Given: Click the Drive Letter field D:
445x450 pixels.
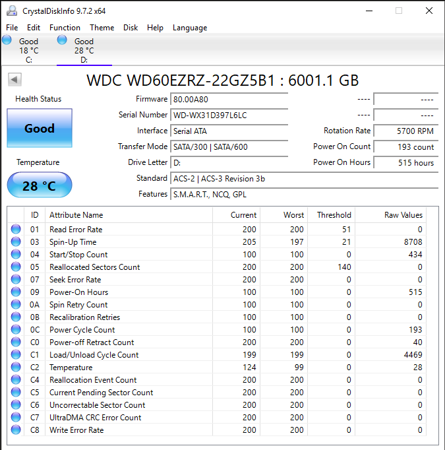Looking at the screenshot, I should tap(229, 163).
